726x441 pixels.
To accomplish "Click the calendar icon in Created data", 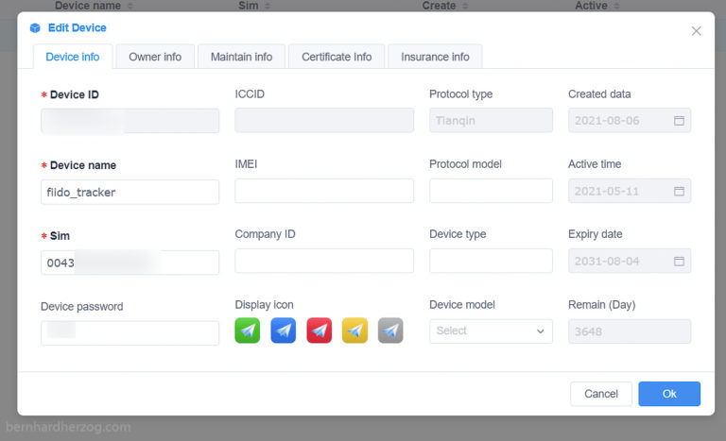I will pos(679,121).
